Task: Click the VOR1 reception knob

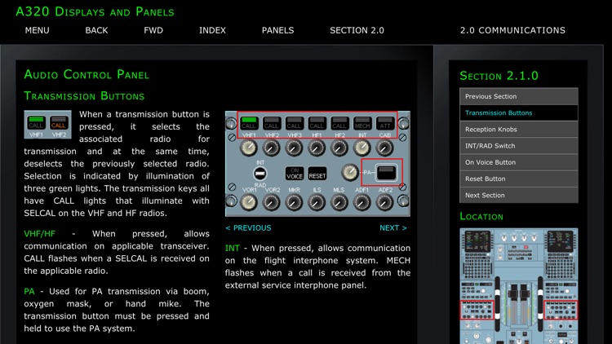Action: [x=249, y=202]
